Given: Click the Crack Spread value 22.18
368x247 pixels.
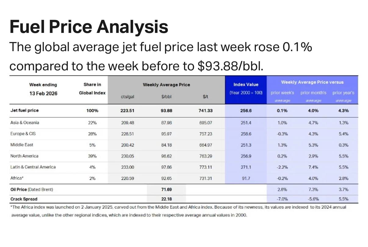Looking at the screenshot, I should 166,199.
